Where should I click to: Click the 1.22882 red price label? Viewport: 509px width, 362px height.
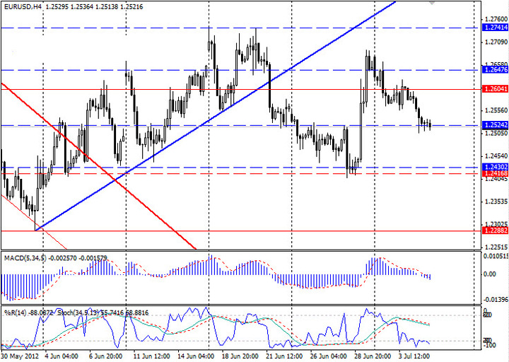pyautogui.click(x=494, y=230)
